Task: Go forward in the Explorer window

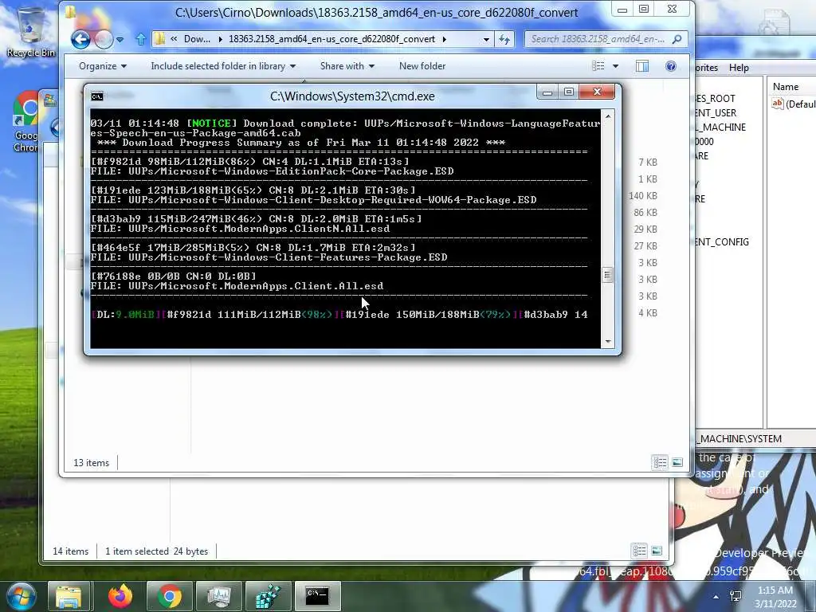Action: point(104,39)
